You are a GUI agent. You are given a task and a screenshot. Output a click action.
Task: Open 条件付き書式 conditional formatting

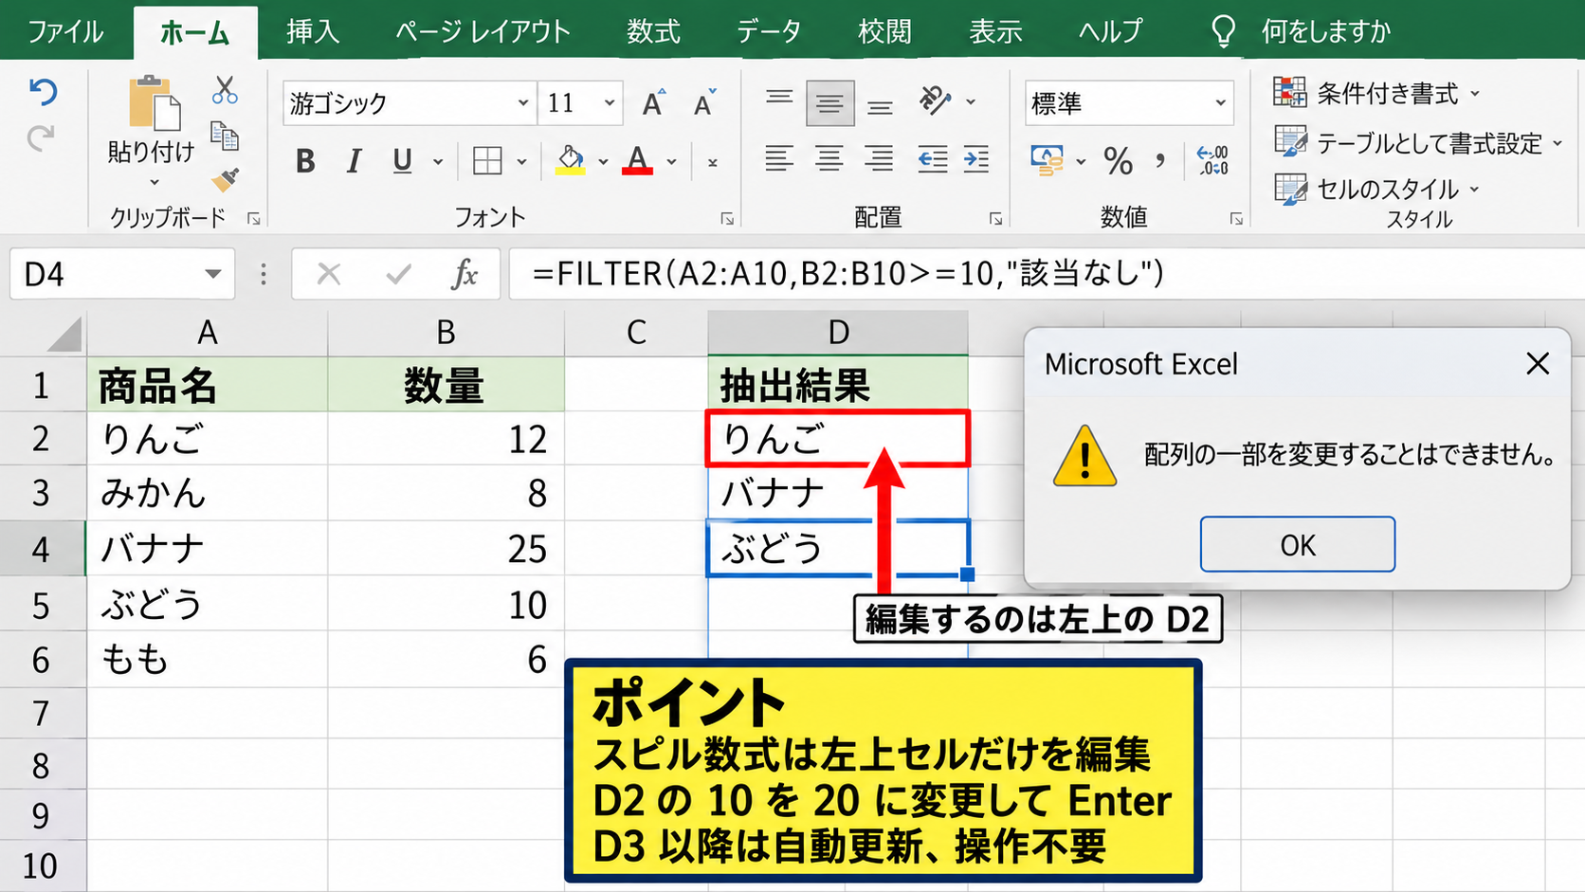coord(1375,93)
